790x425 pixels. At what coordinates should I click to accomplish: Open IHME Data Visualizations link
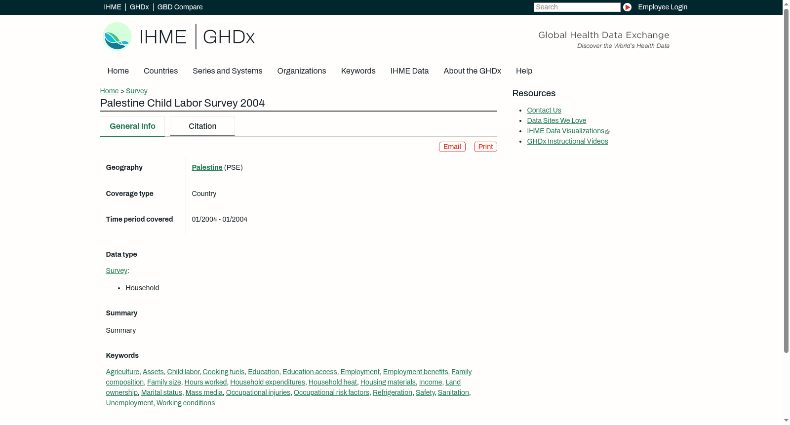[565, 131]
